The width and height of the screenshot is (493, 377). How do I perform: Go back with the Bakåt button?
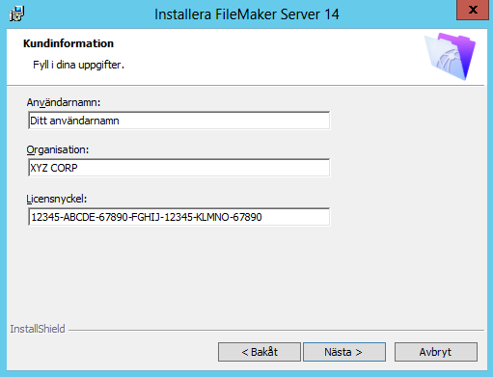click(260, 352)
